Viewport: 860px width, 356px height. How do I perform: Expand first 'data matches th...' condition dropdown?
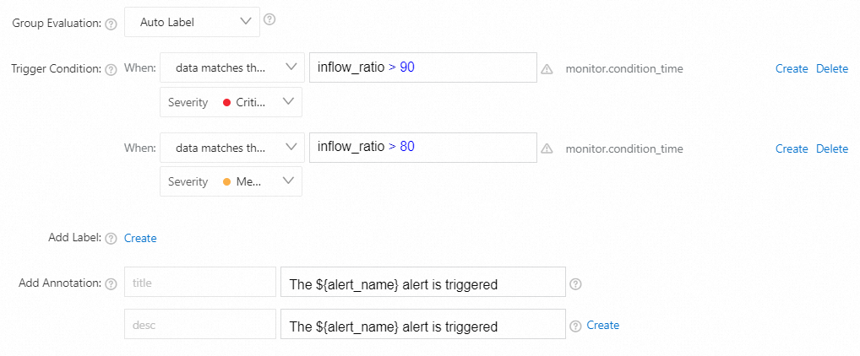coord(231,68)
